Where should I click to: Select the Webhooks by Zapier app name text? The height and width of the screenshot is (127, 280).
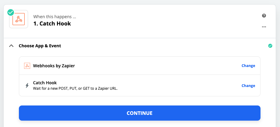click(x=54, y=66)
